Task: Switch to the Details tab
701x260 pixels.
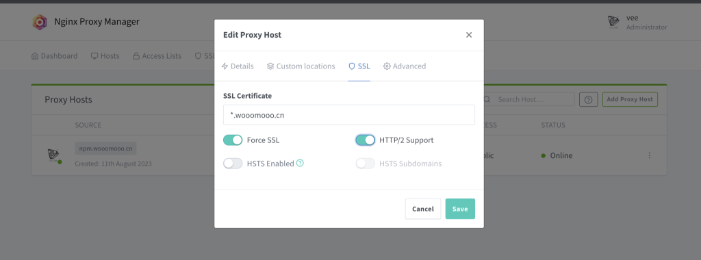Action: (238, 66)
